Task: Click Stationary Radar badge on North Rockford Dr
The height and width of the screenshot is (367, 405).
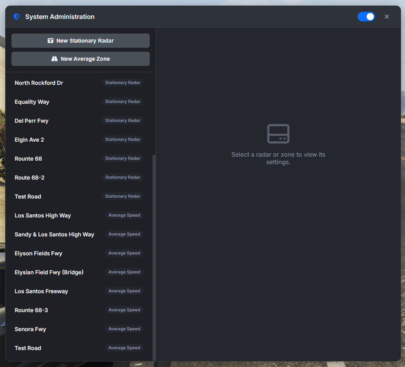Action: (x=123, y=82)
